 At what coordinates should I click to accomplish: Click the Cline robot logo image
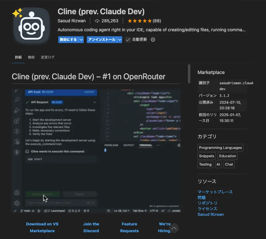click(x=31, y=26)
